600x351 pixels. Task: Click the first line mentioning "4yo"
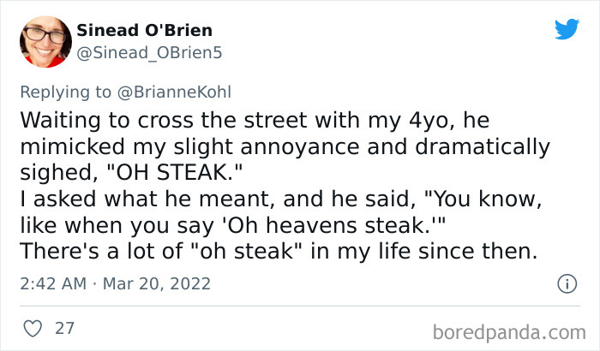[x=241, y=116]
